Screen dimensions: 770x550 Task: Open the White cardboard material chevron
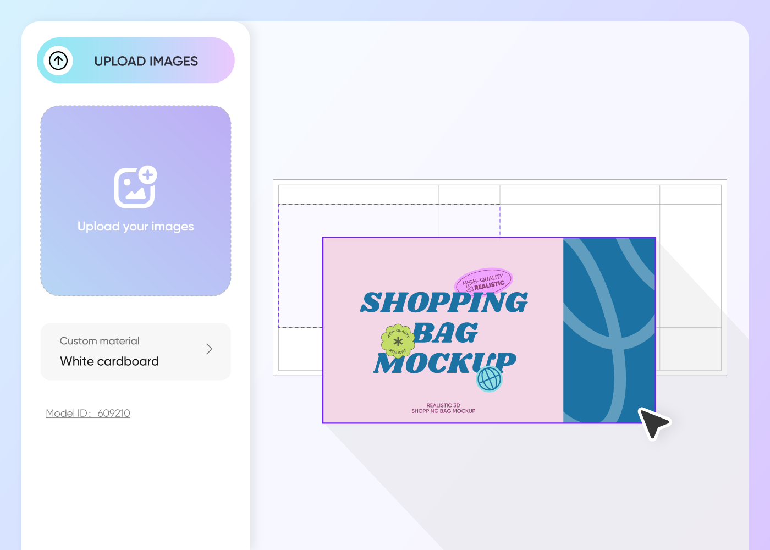pos(209,349)
